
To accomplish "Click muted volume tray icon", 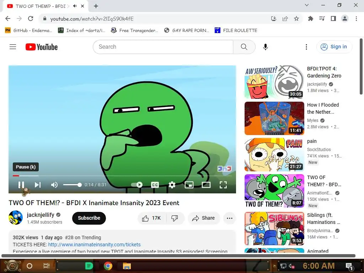I will point(291,266).
